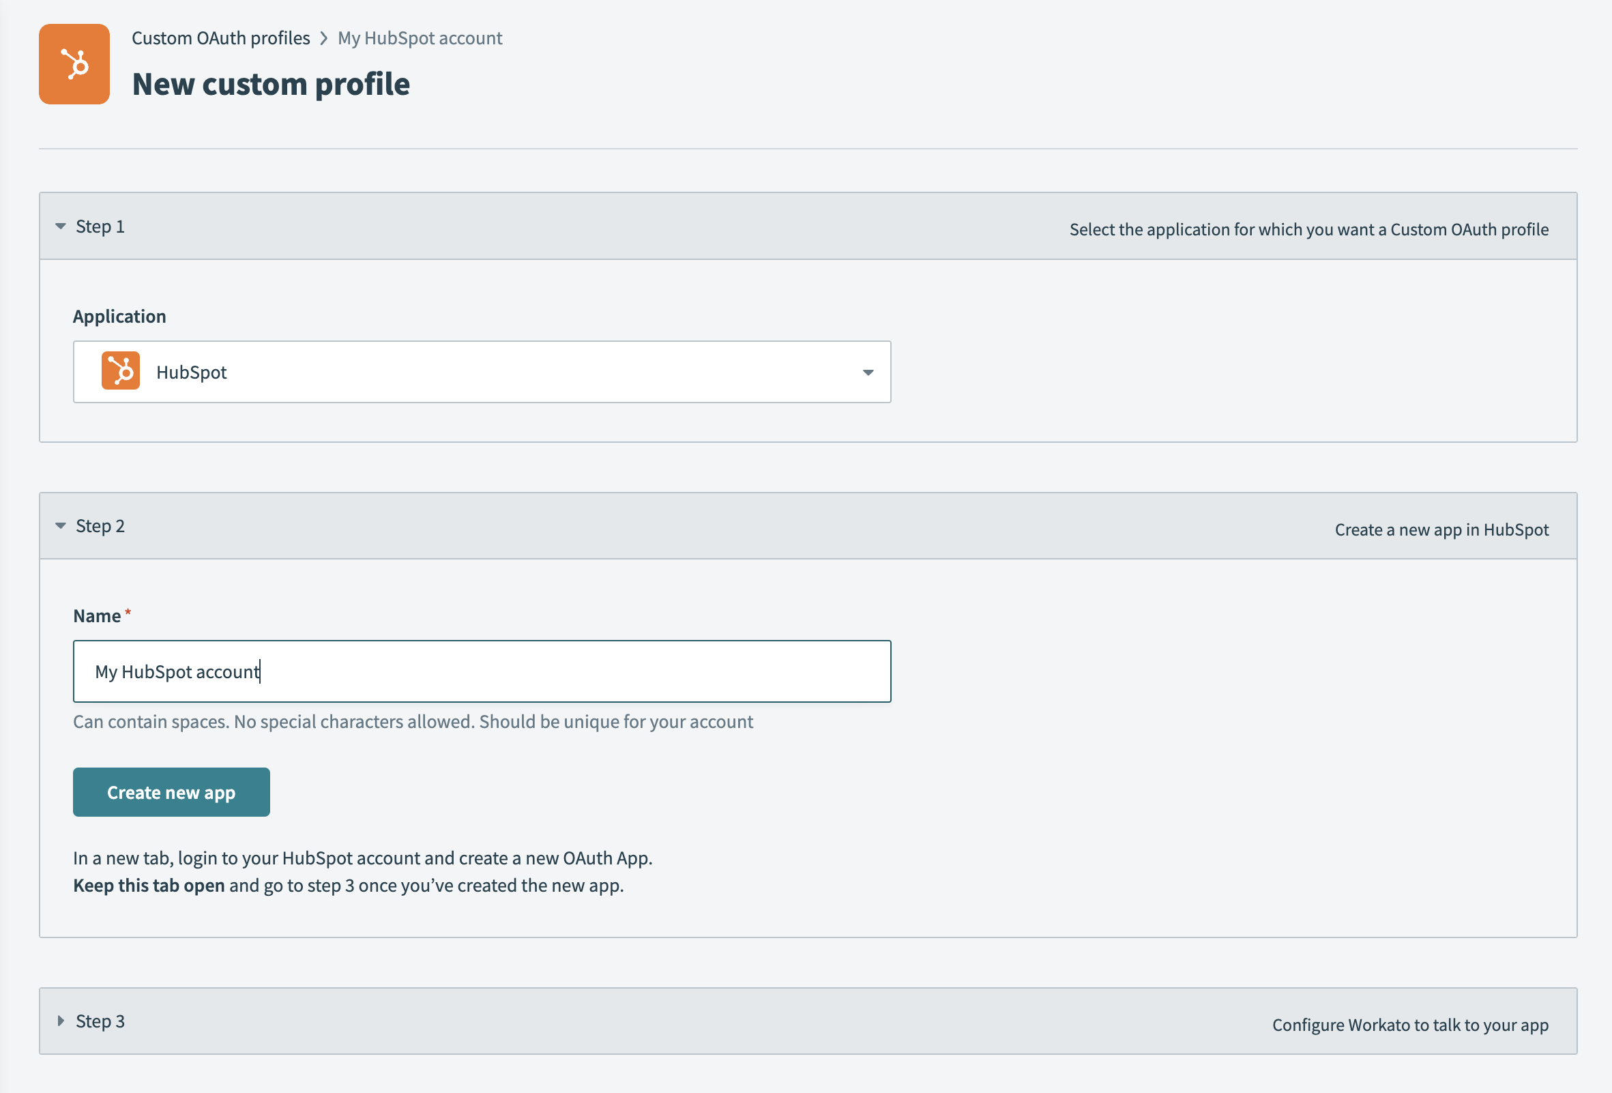Image resolution: width=1612 pixels, height=1093 pixels.
Task: Click the large HubSpot logo icon
Action: 74,65
